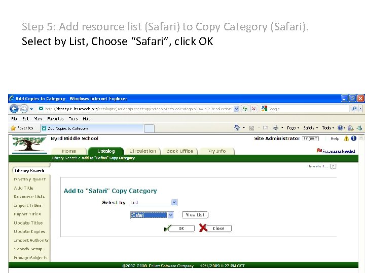Open the Help menu in menu bar

click(86, 119)
